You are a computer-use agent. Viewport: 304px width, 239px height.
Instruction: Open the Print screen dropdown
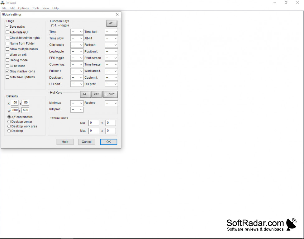(111, 58)
